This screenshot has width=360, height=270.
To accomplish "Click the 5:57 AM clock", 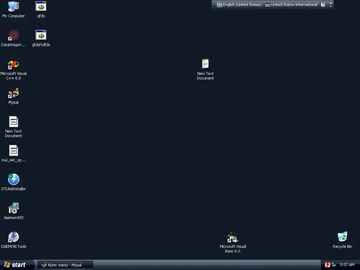I will [347, 265].
